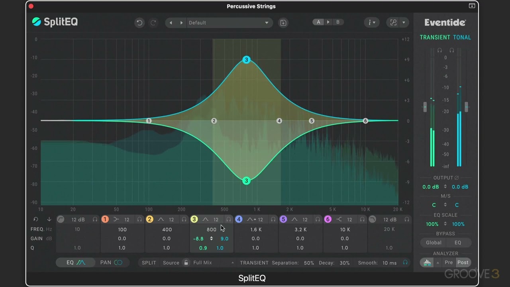The image size is (510, 287).
Task: Click the SPLIT label button
Action: pos(149,263)
